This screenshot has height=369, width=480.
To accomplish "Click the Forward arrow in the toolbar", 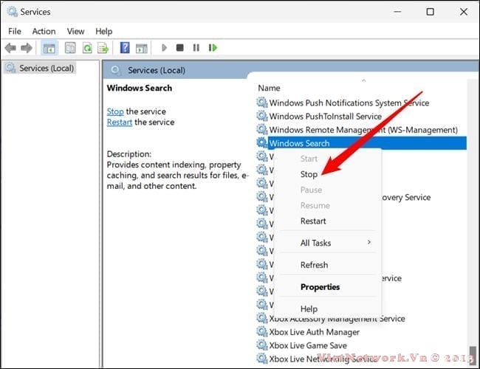I will click(x=27, y=48).
